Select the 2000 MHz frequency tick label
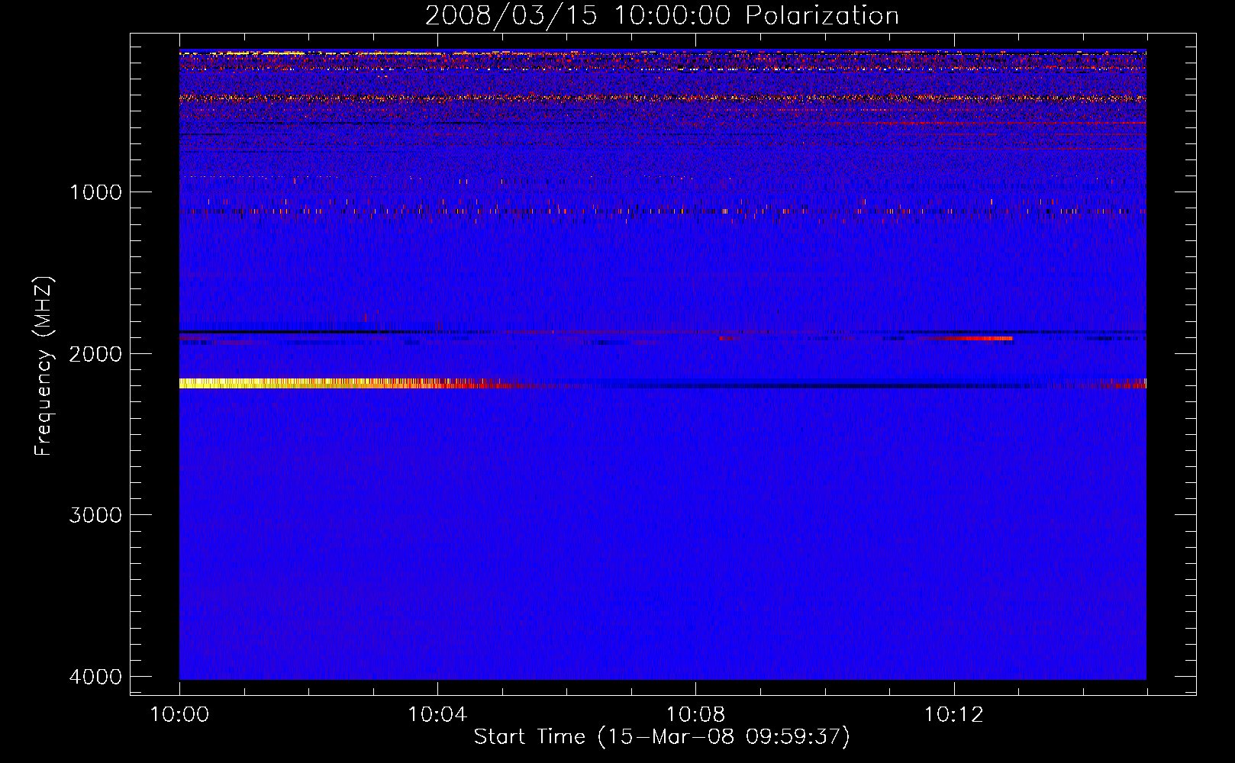 [x=95, y=353]
